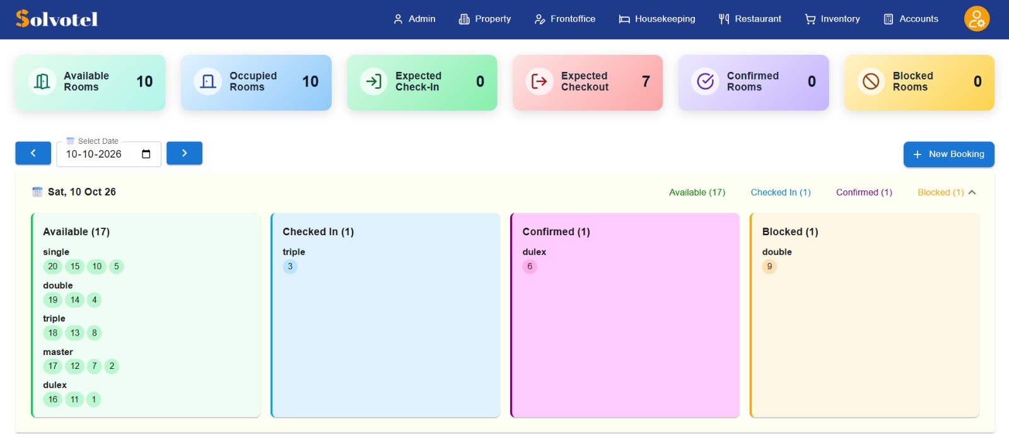This screenshot has width=1009, height=437.
Task: Click the 'Sat, 10 Oct 26' date heading
Action: 82,192
